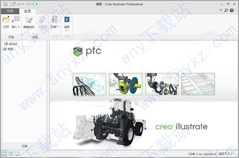Expand the 标准 dropdown arrow
The image size is (239, 158).
tap(58, 27)
